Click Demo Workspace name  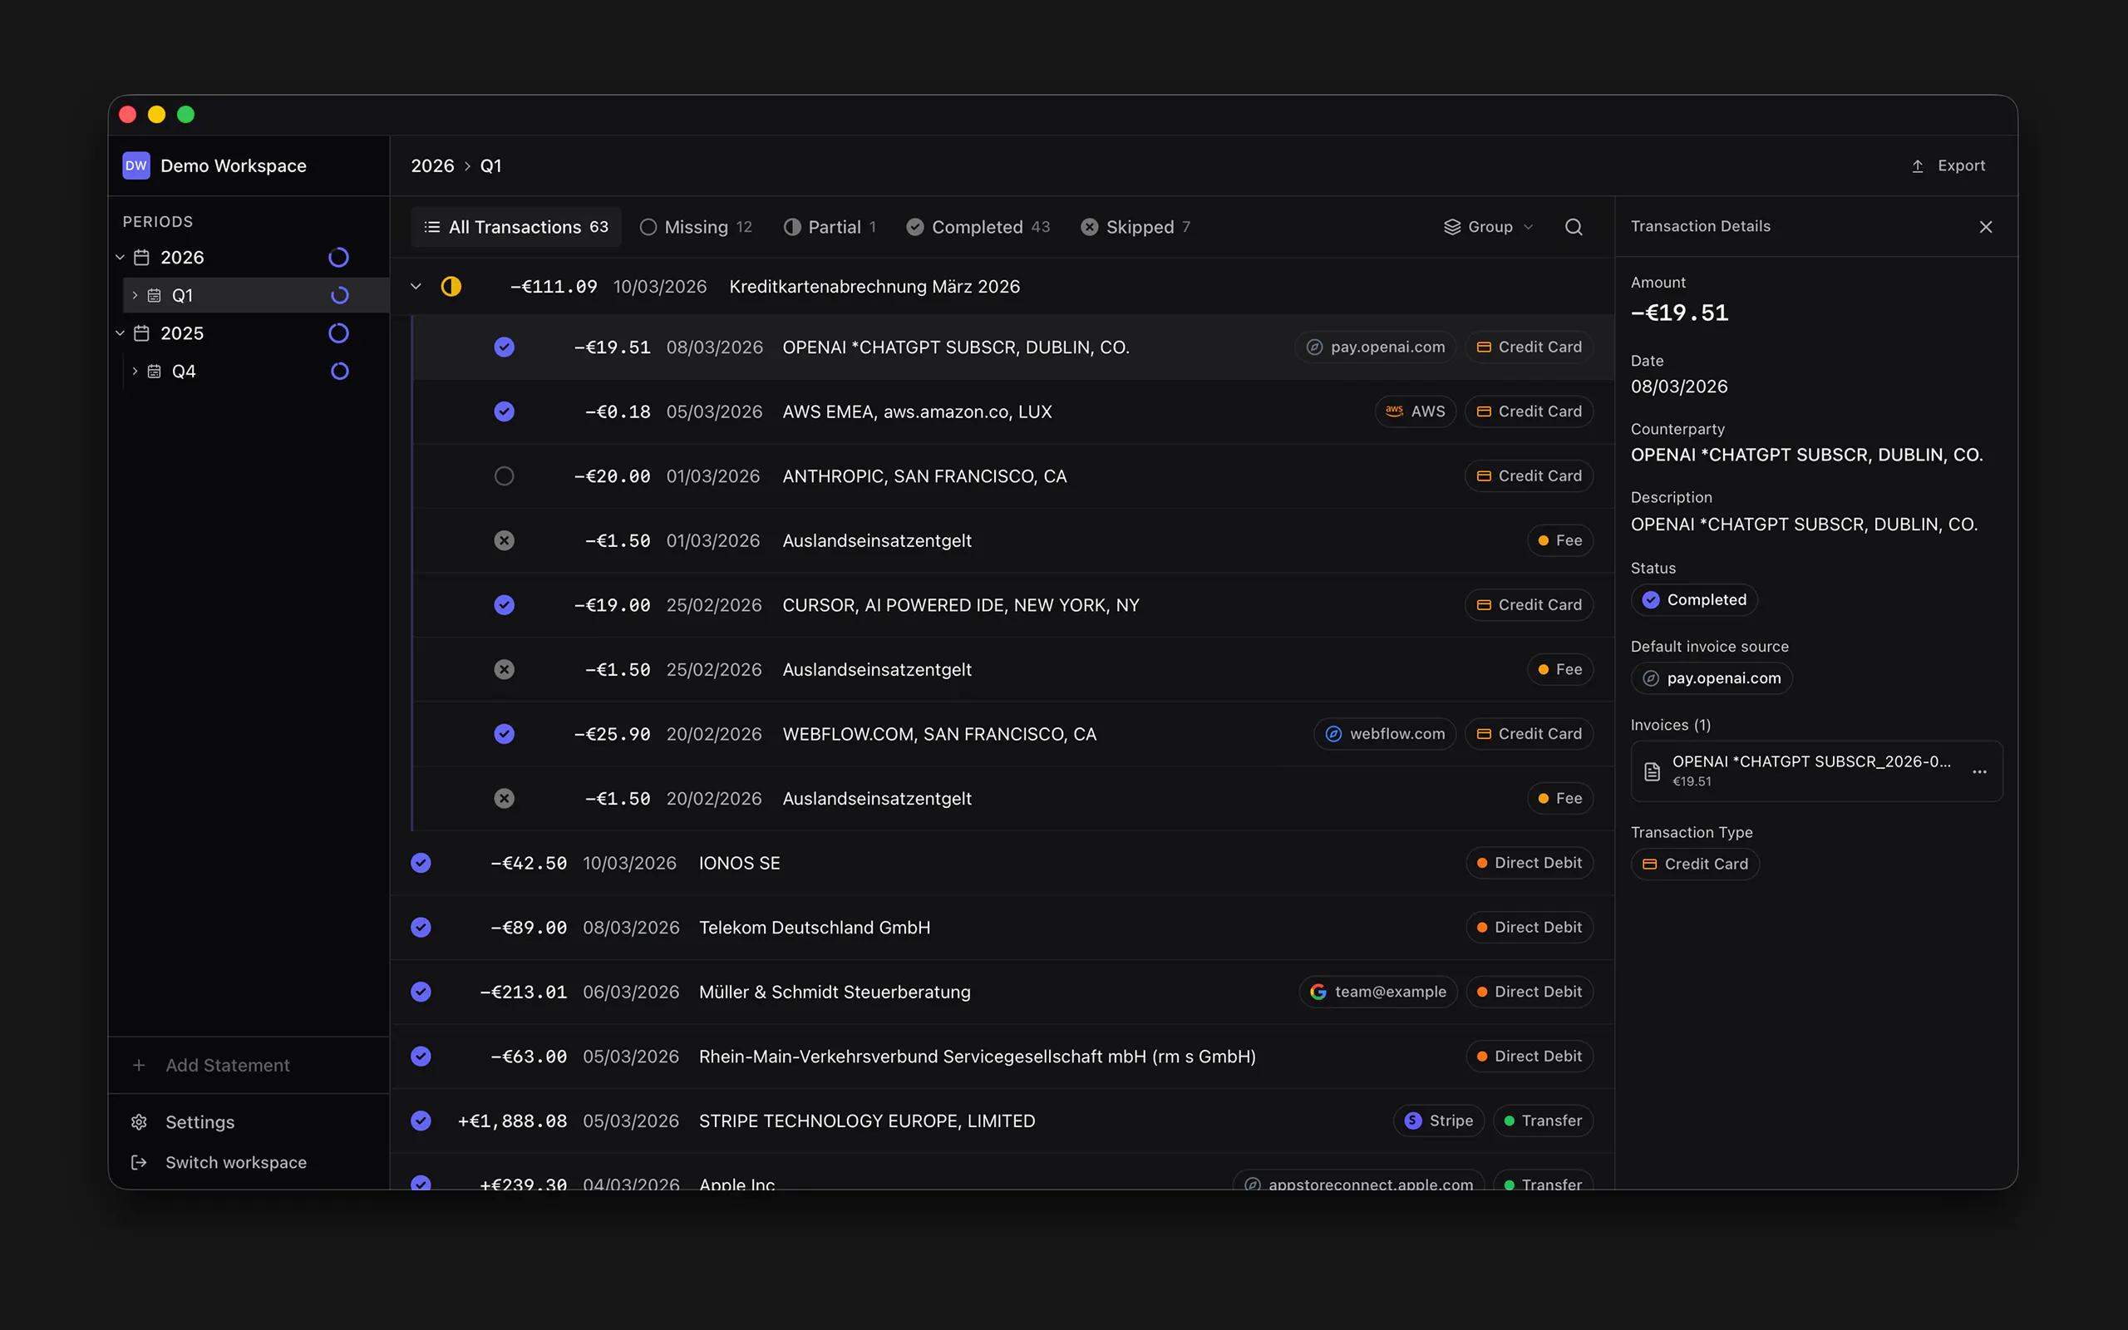click(233, 166)
